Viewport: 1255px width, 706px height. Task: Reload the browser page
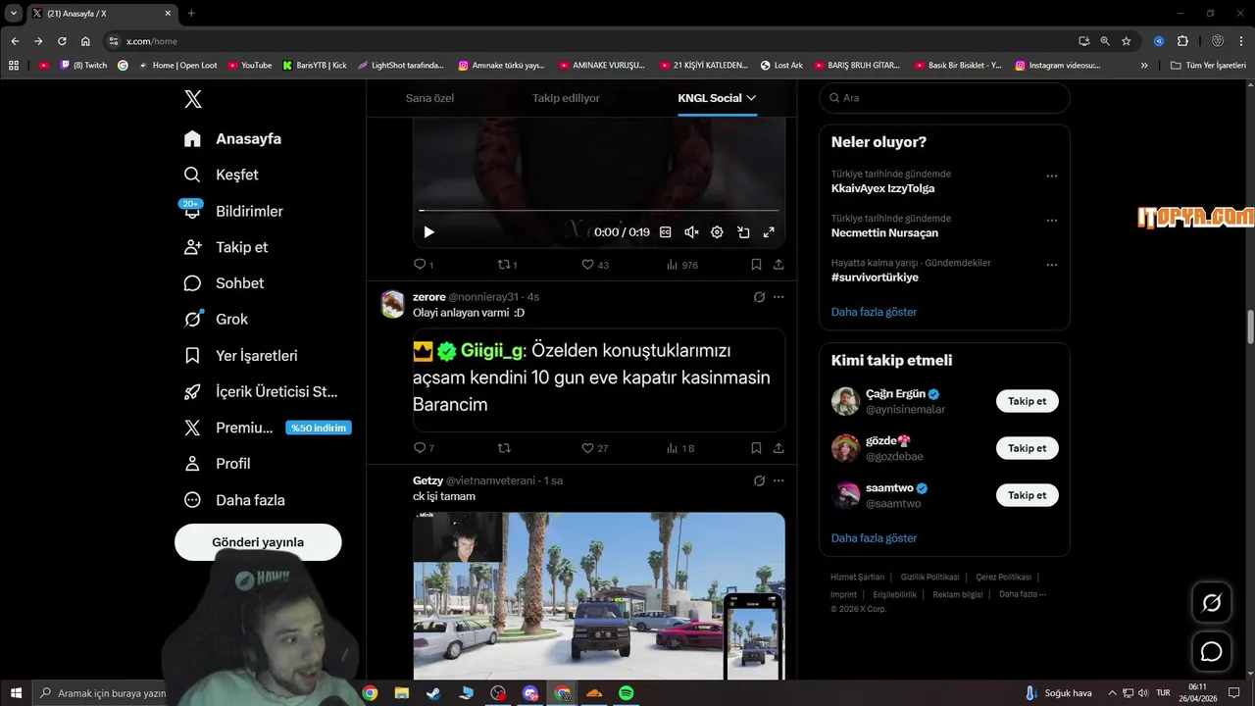(x=62, y=41)
